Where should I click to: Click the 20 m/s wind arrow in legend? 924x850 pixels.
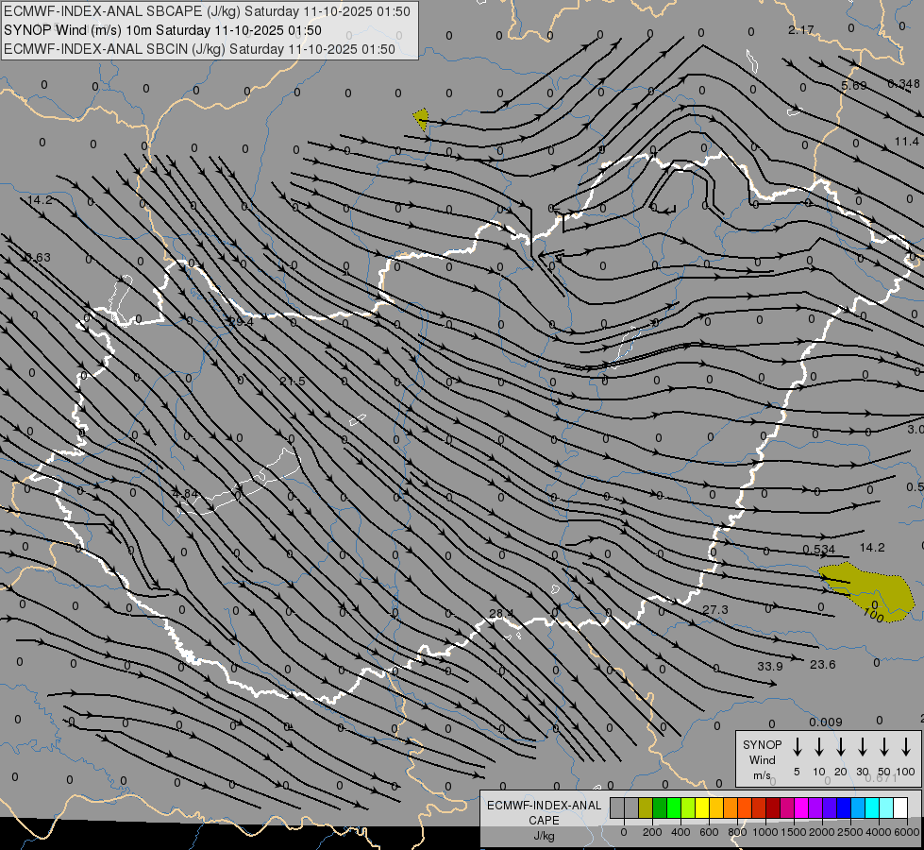(x=840, y=747)
